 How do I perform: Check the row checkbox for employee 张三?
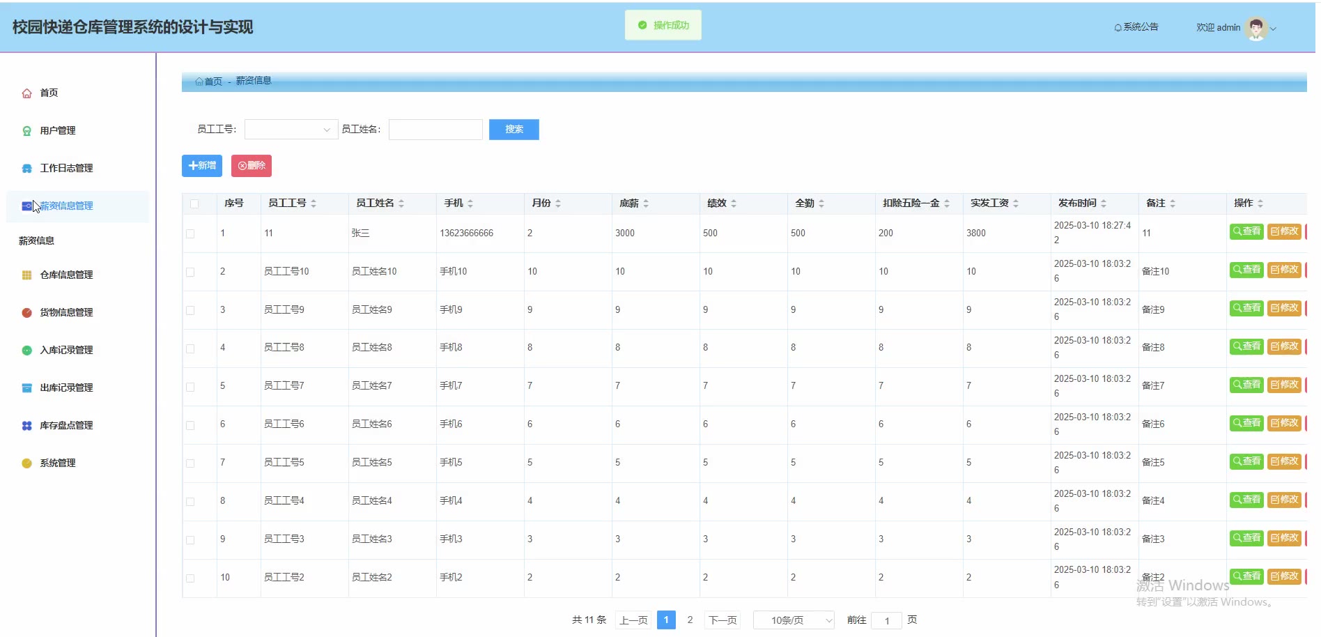pyautogui.click(x=190, y=233)
